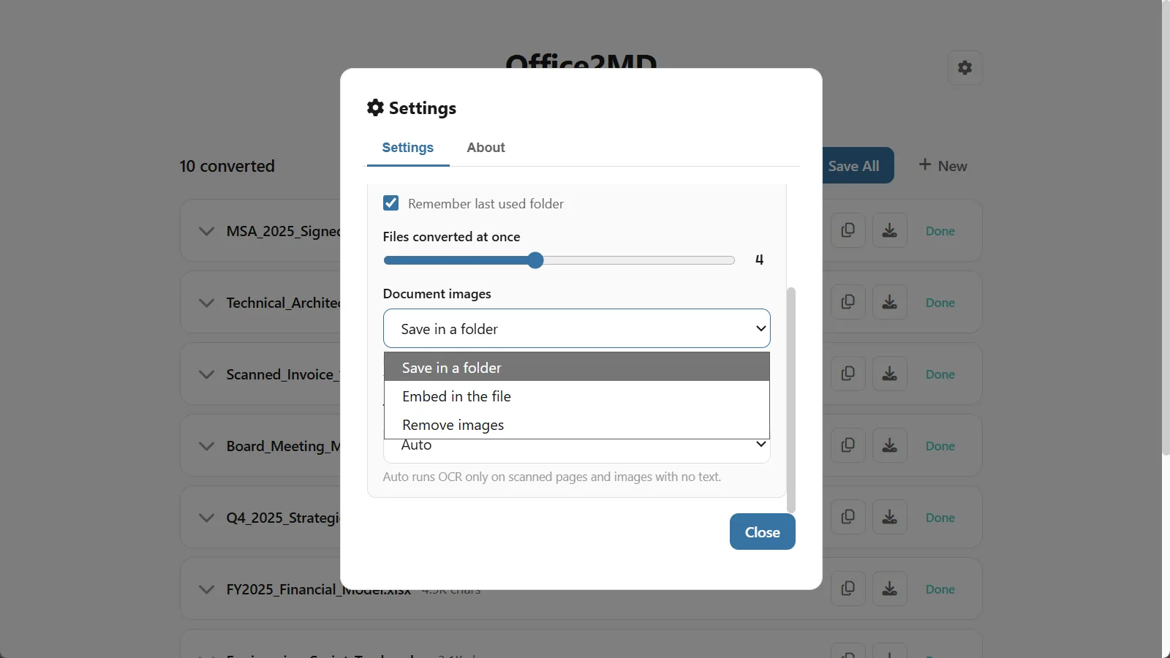Download the Technical_Archite row file

(890, 303)
